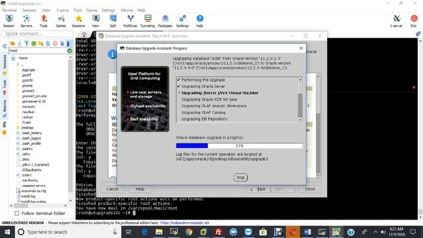This screenshot has height=238, width=423.
Task: Click Help in the Upgrade Assistant window
Action: (139, 189)
